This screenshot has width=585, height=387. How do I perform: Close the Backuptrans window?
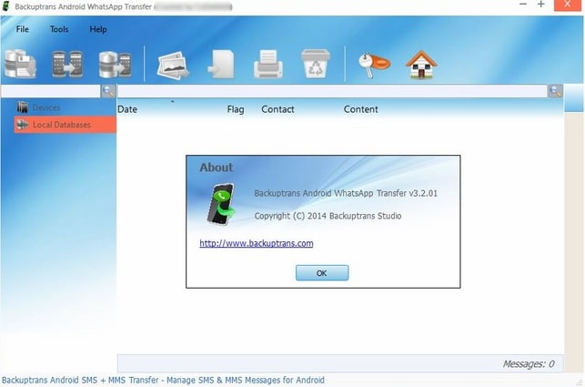(x=568, y=5)
